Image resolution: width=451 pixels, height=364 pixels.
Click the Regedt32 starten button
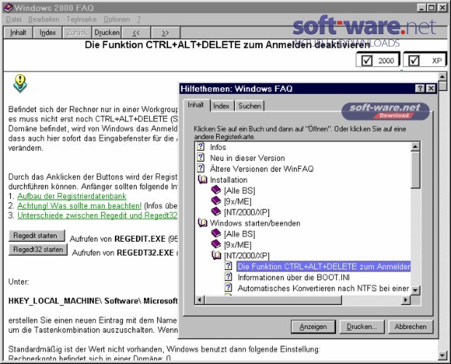click(38, 250)
